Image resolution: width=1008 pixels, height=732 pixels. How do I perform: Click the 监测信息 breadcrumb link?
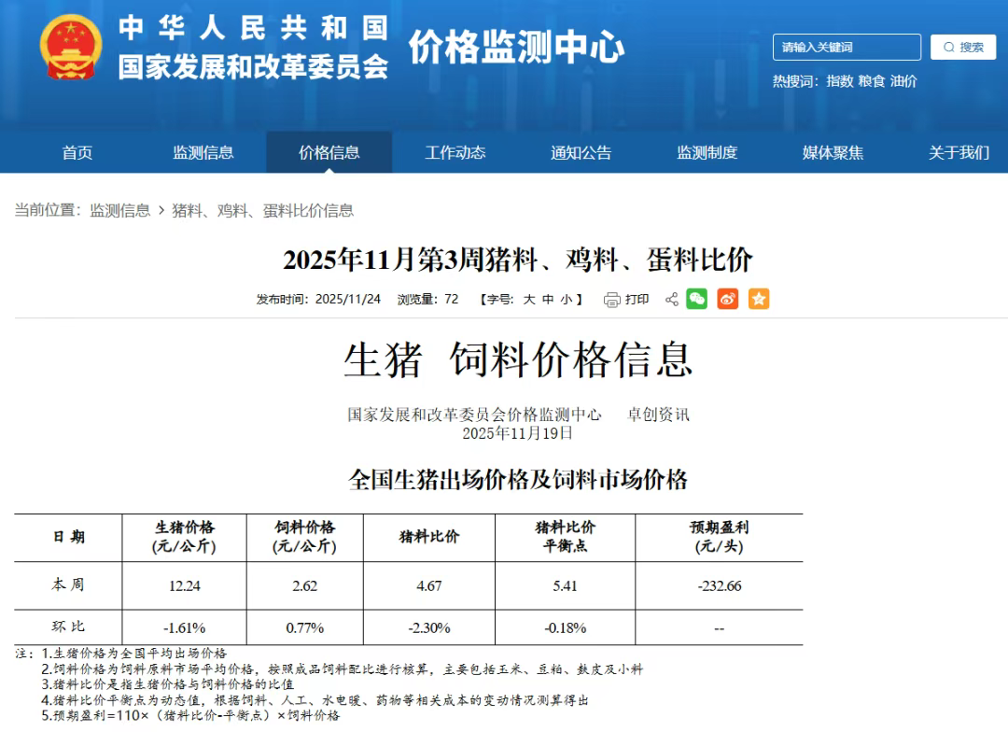(x=120, y=210)
